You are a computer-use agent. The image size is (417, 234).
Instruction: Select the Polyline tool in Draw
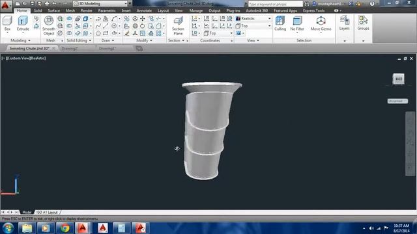point(98,19)
